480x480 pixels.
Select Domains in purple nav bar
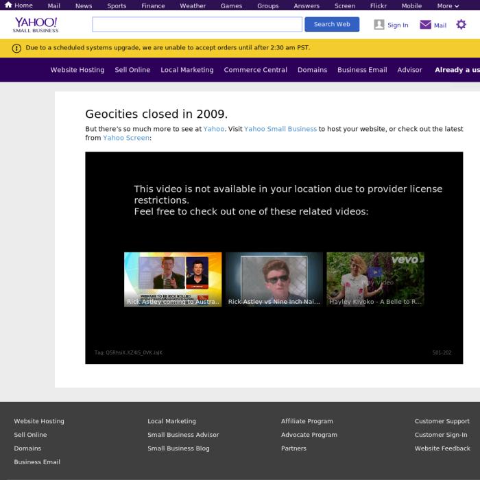312,70
